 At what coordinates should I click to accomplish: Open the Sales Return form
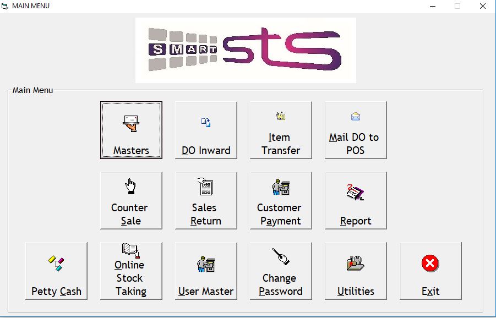coord(206,200)
